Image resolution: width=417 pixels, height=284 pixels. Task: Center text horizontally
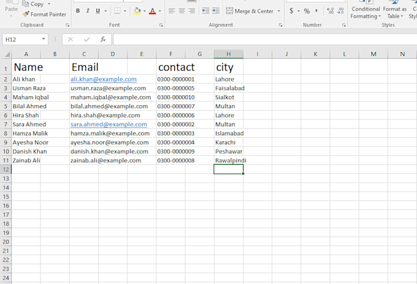point(182,11)
